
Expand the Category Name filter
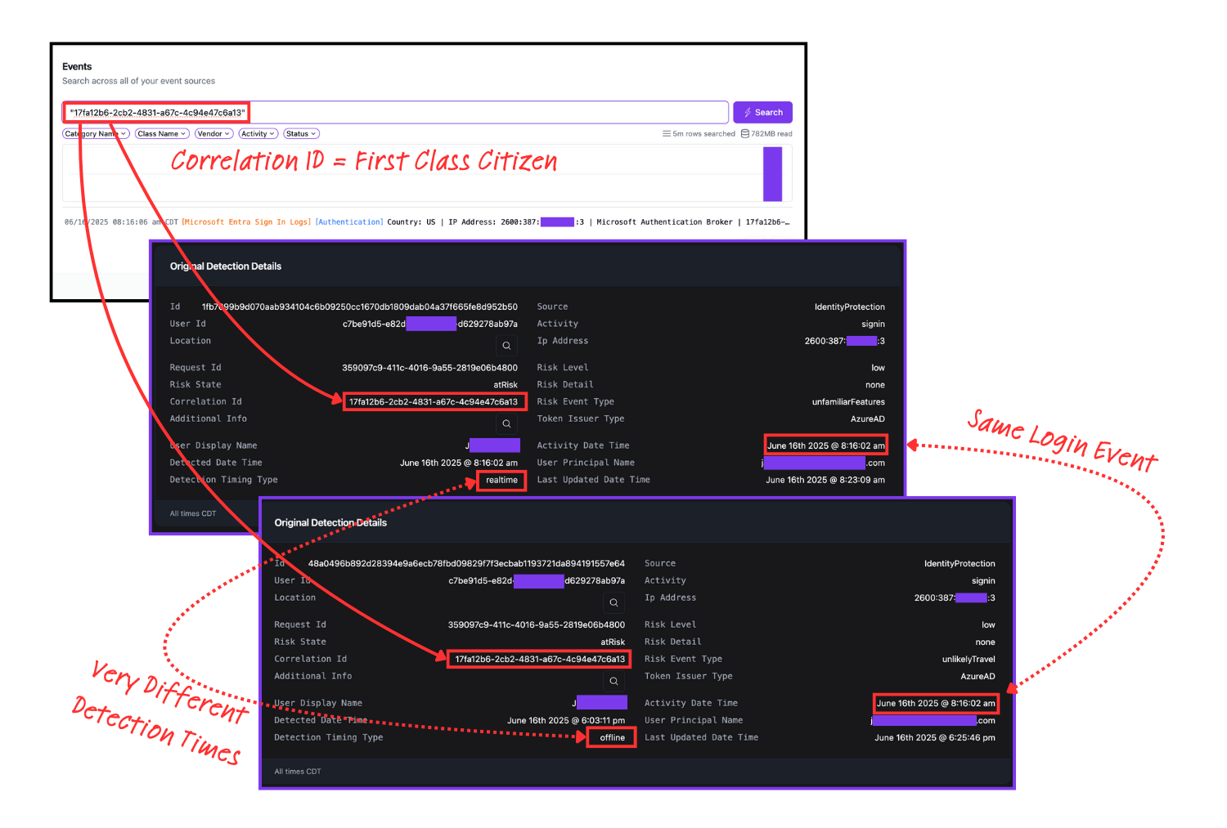click(96, 134)
